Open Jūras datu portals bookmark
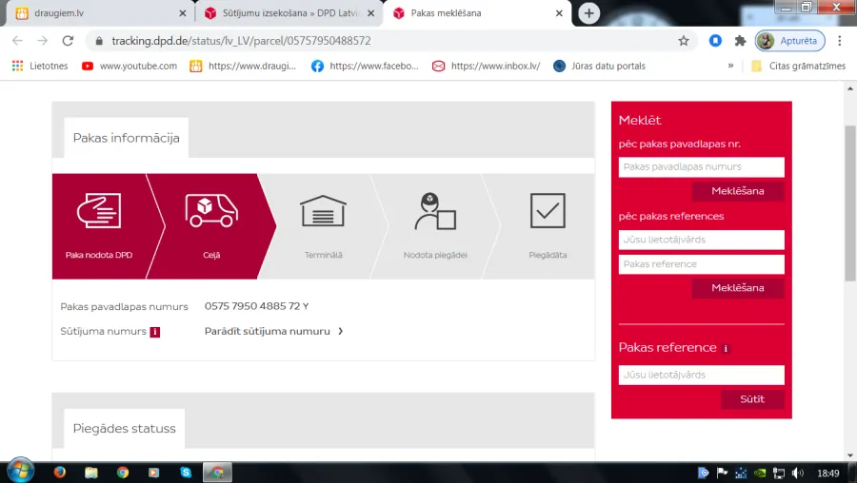The width and height of the screenshot is (857, 483). [x=599, y=66]
